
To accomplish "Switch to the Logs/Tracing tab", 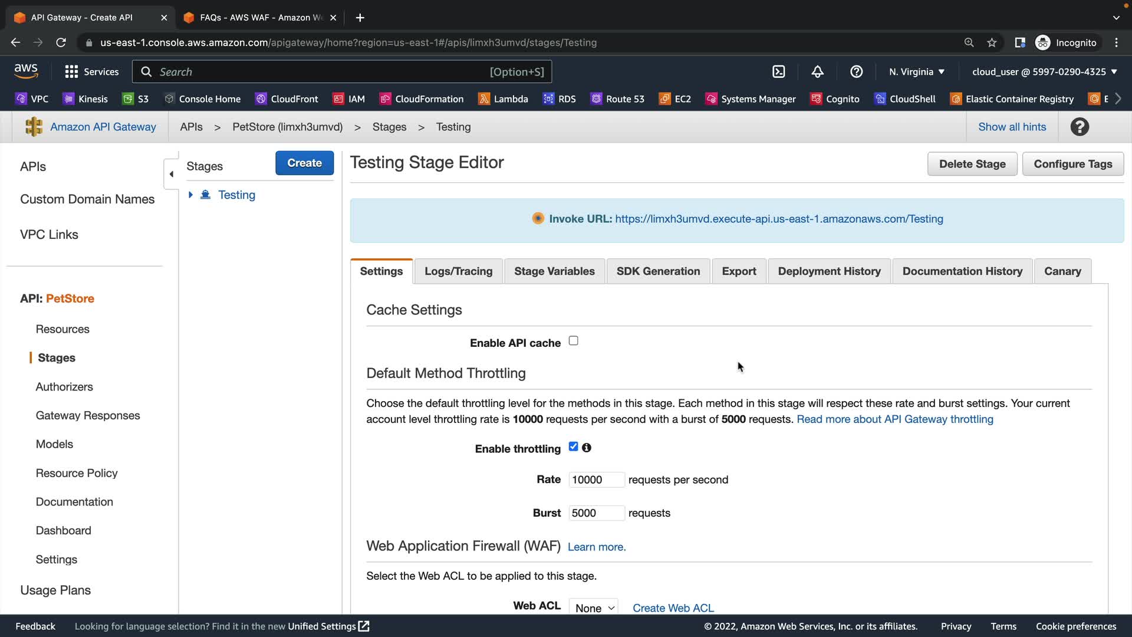I will 458,271.
